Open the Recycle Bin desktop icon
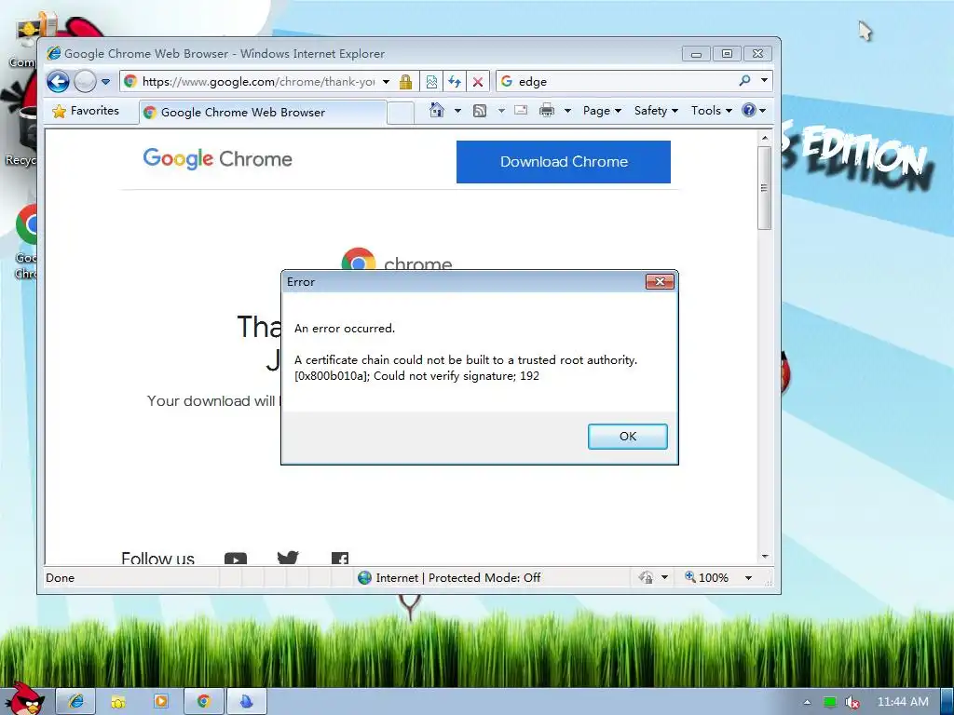954x715 pixels. coord(22,136)
